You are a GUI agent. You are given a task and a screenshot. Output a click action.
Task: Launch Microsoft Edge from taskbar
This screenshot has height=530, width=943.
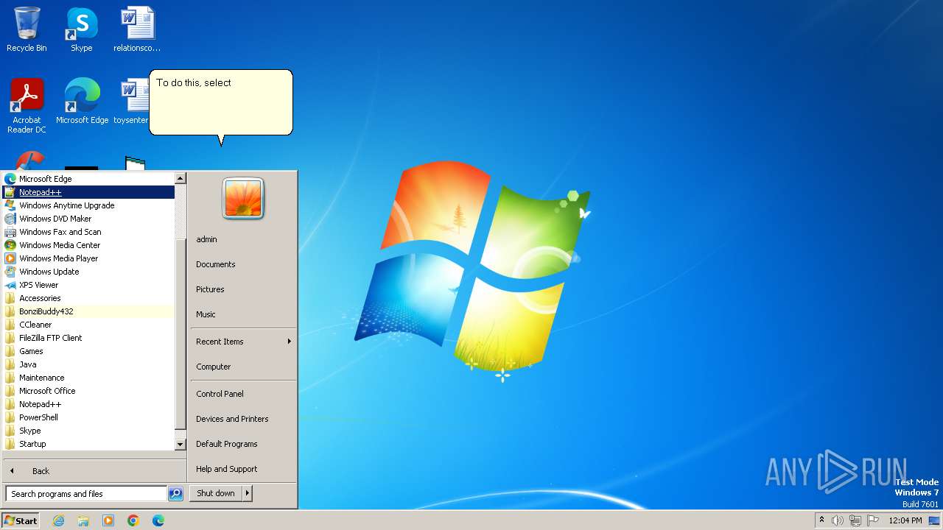(158, 520)
